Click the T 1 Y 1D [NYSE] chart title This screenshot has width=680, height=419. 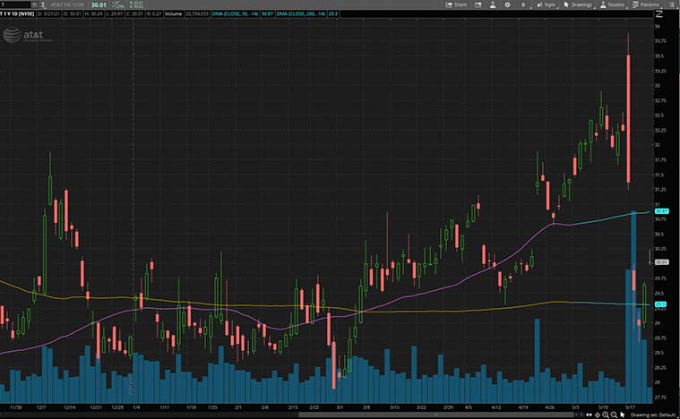click(20, 14)
